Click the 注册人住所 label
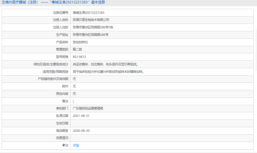Screen dimensions: 257x153 click(x=60, y=27)
